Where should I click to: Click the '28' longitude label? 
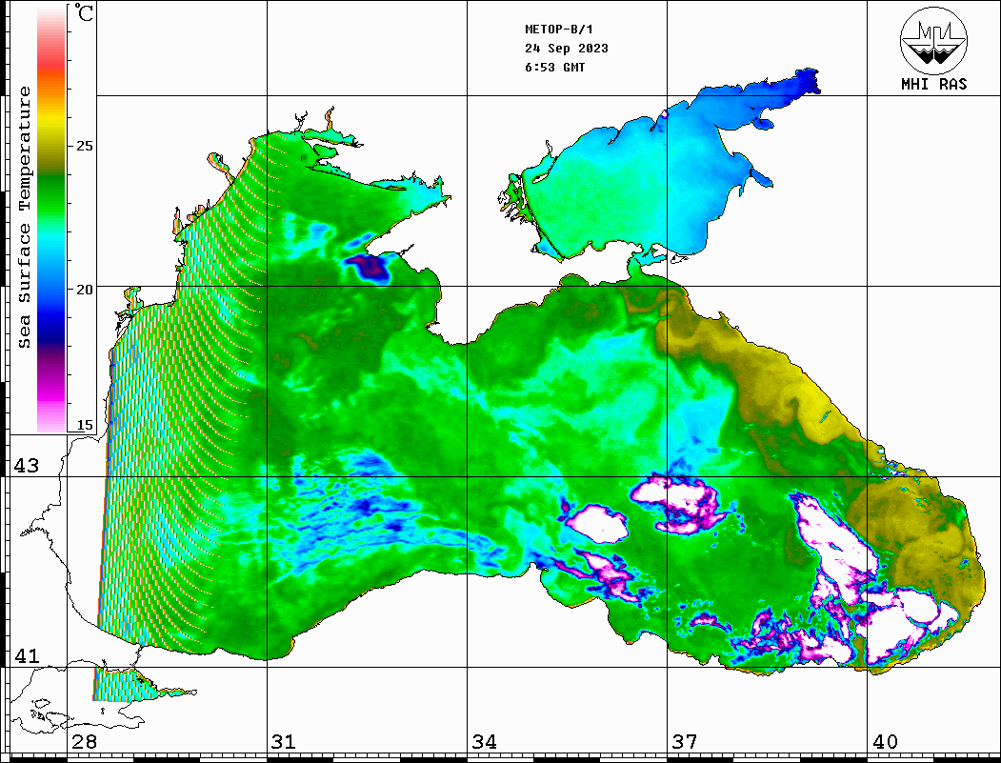(x=84, y=742)
